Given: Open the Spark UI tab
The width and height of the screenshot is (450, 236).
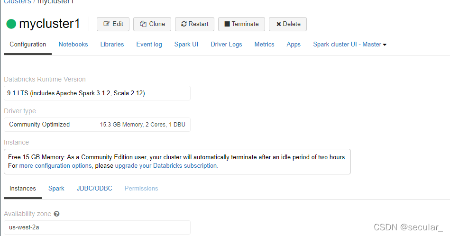Looking at the screenshot, I should click(x=186, y=45).
